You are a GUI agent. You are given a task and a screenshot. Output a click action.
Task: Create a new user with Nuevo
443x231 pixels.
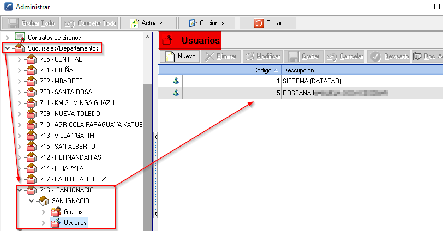tap(179, 57)
